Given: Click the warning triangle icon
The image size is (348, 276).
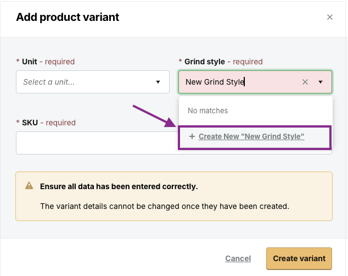Looking at the screenshot, I should pyautogui.click(x=29, y=185).
